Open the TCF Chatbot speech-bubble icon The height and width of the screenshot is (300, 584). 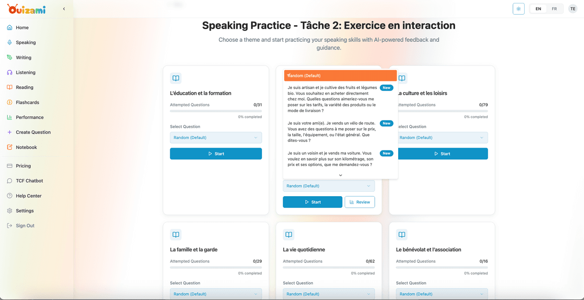point(10,181)
